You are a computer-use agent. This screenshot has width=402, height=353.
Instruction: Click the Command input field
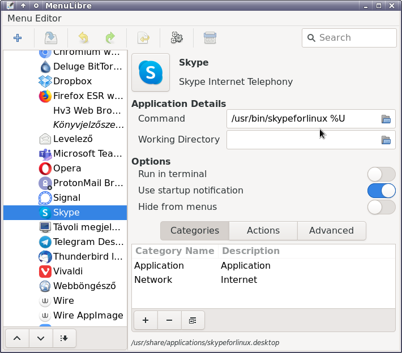click(x=311, y=119)
